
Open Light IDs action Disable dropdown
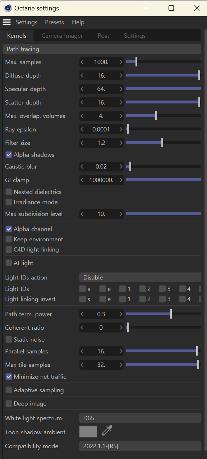coord(140,278)
